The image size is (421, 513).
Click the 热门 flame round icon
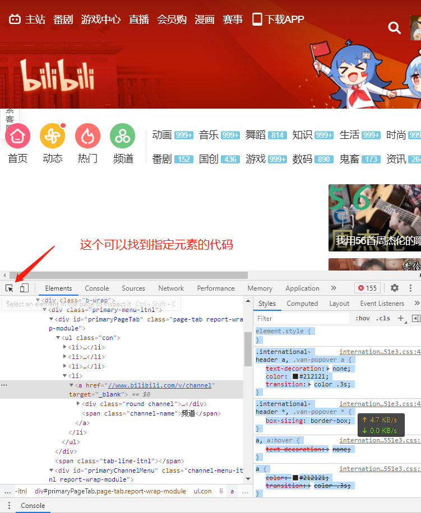pyautogui.click(x=87, y=136)
